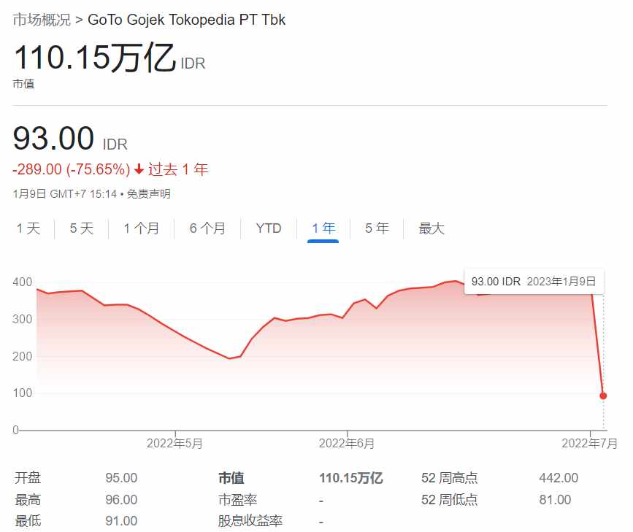Open the 1 个月 chart range

[142, 228]
